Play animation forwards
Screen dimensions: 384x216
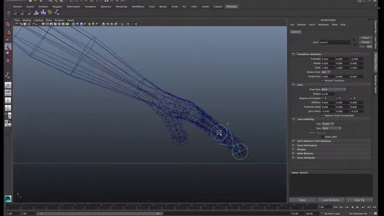358,207
